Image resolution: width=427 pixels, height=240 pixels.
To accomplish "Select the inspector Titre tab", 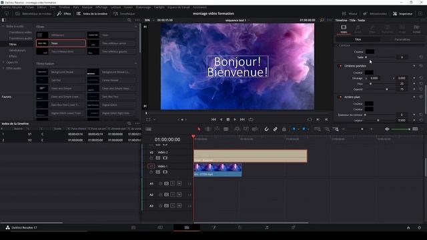I will 358,39.
